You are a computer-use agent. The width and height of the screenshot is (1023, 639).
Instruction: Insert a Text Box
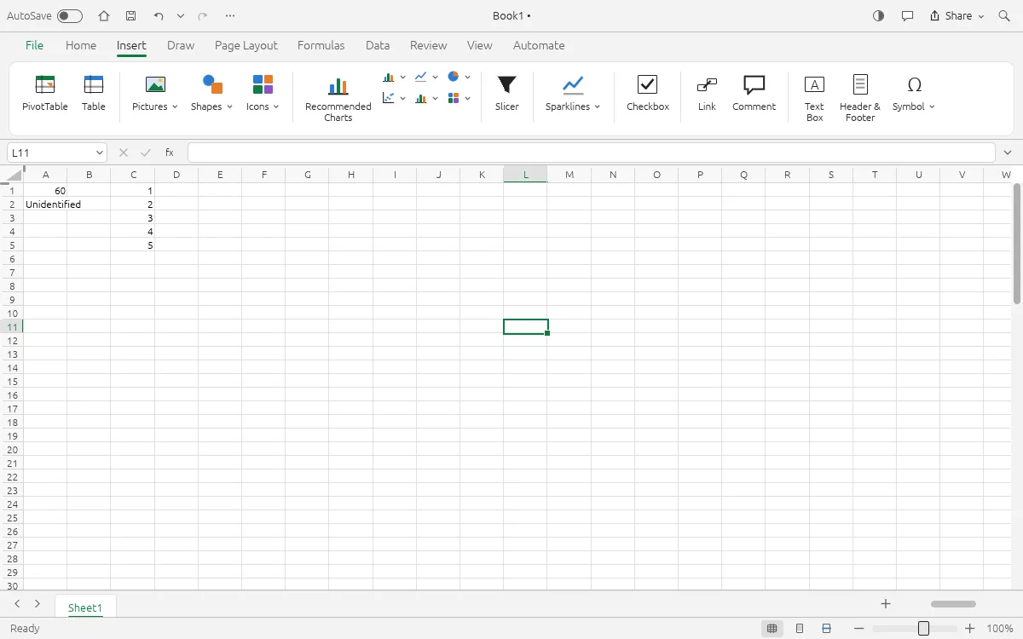(x=814, y=98)
